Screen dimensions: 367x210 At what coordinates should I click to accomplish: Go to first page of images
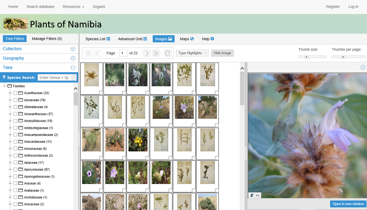pyautogui.click(x=88, y=53)
